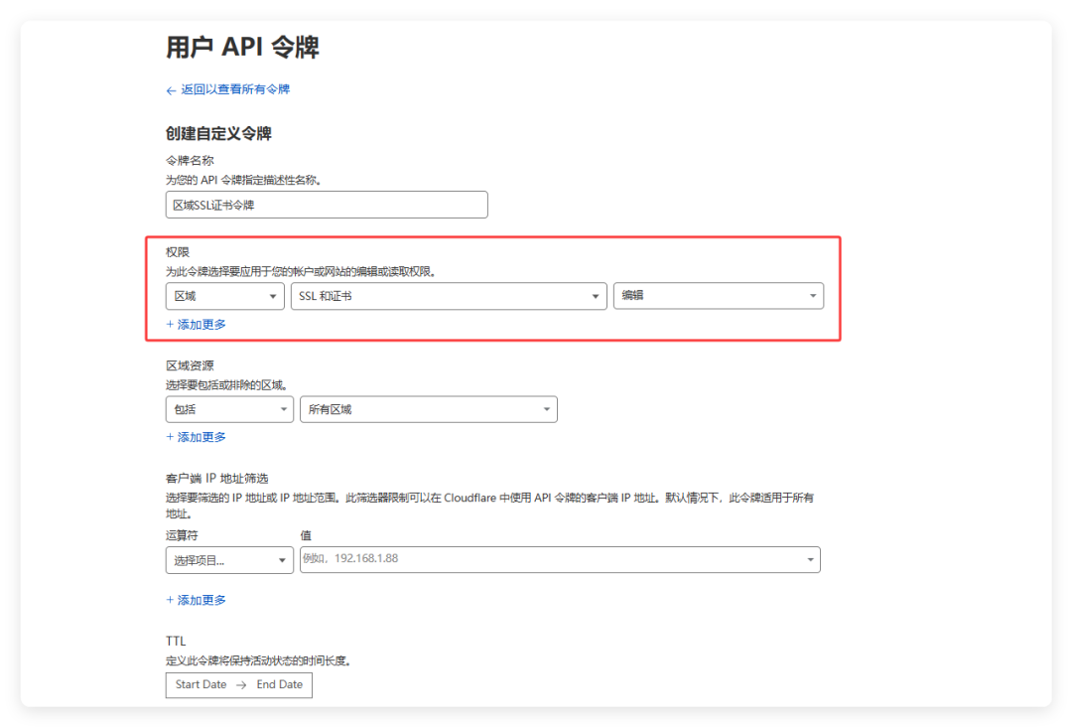Click the chevron on the 包括 dropdown

pyautogui.click(x=282, y=408)
